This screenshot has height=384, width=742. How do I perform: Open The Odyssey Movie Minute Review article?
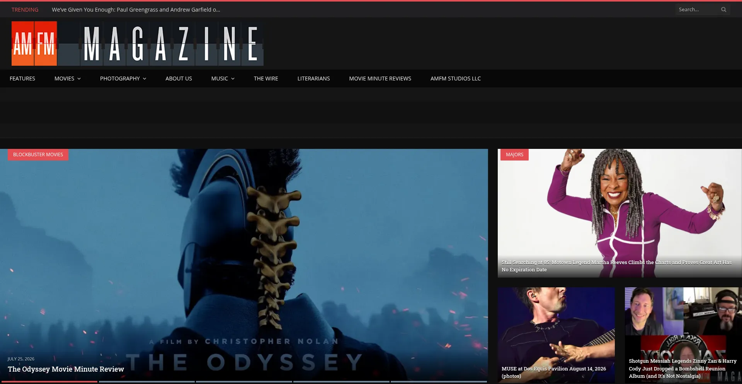coord(66,369)
